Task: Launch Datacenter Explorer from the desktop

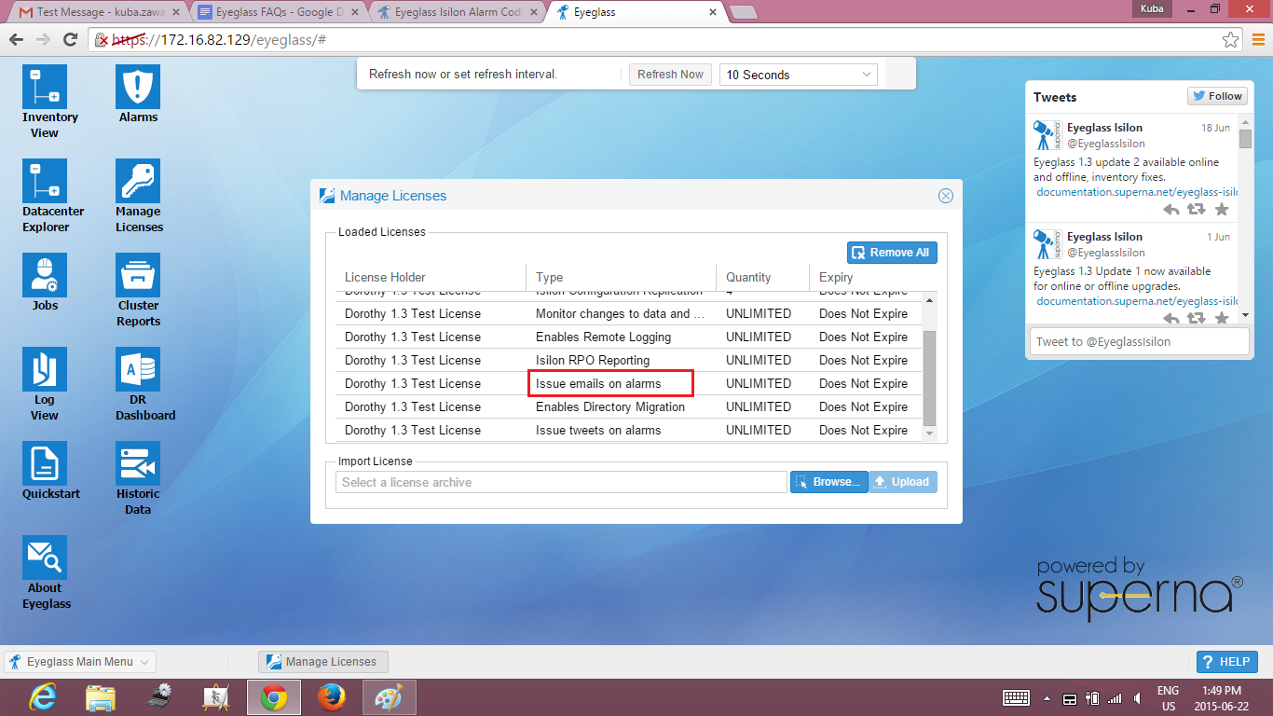Action: [x=45, y=196]
